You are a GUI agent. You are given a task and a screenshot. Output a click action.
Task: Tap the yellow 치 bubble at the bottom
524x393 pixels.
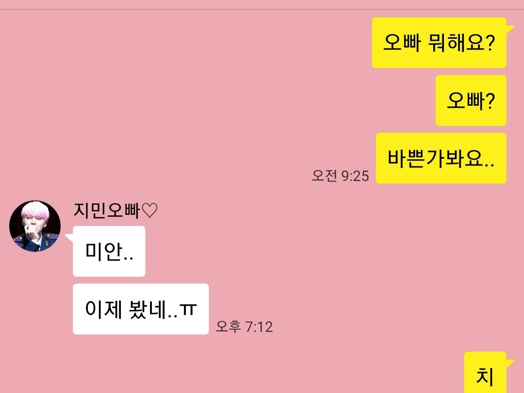click(x=485, y=372)
